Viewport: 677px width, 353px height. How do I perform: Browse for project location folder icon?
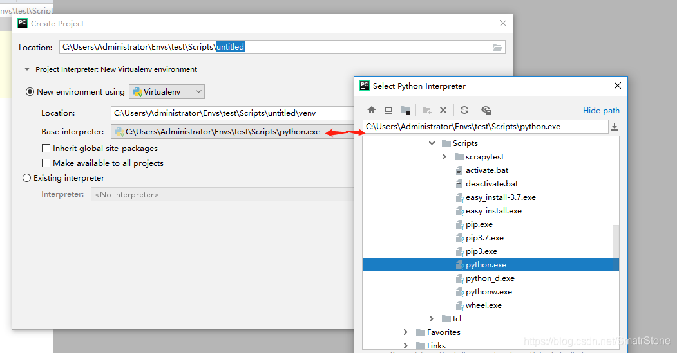pos(497,47)
